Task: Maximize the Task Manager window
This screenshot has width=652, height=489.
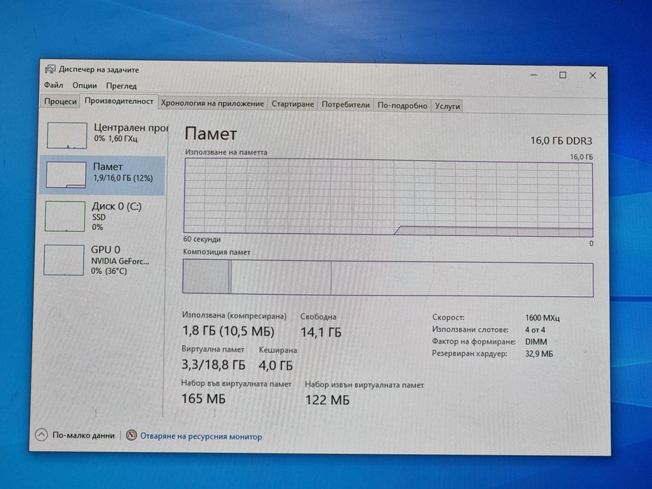Action: pos(563,75)
